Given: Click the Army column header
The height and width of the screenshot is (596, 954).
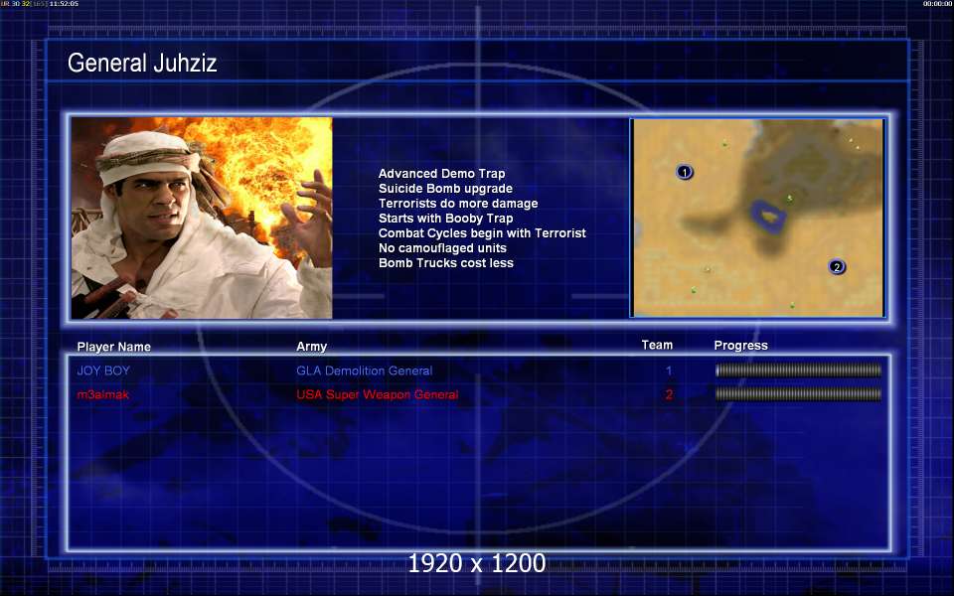Looking at the screenshot, I should click(x=311, y=346).
